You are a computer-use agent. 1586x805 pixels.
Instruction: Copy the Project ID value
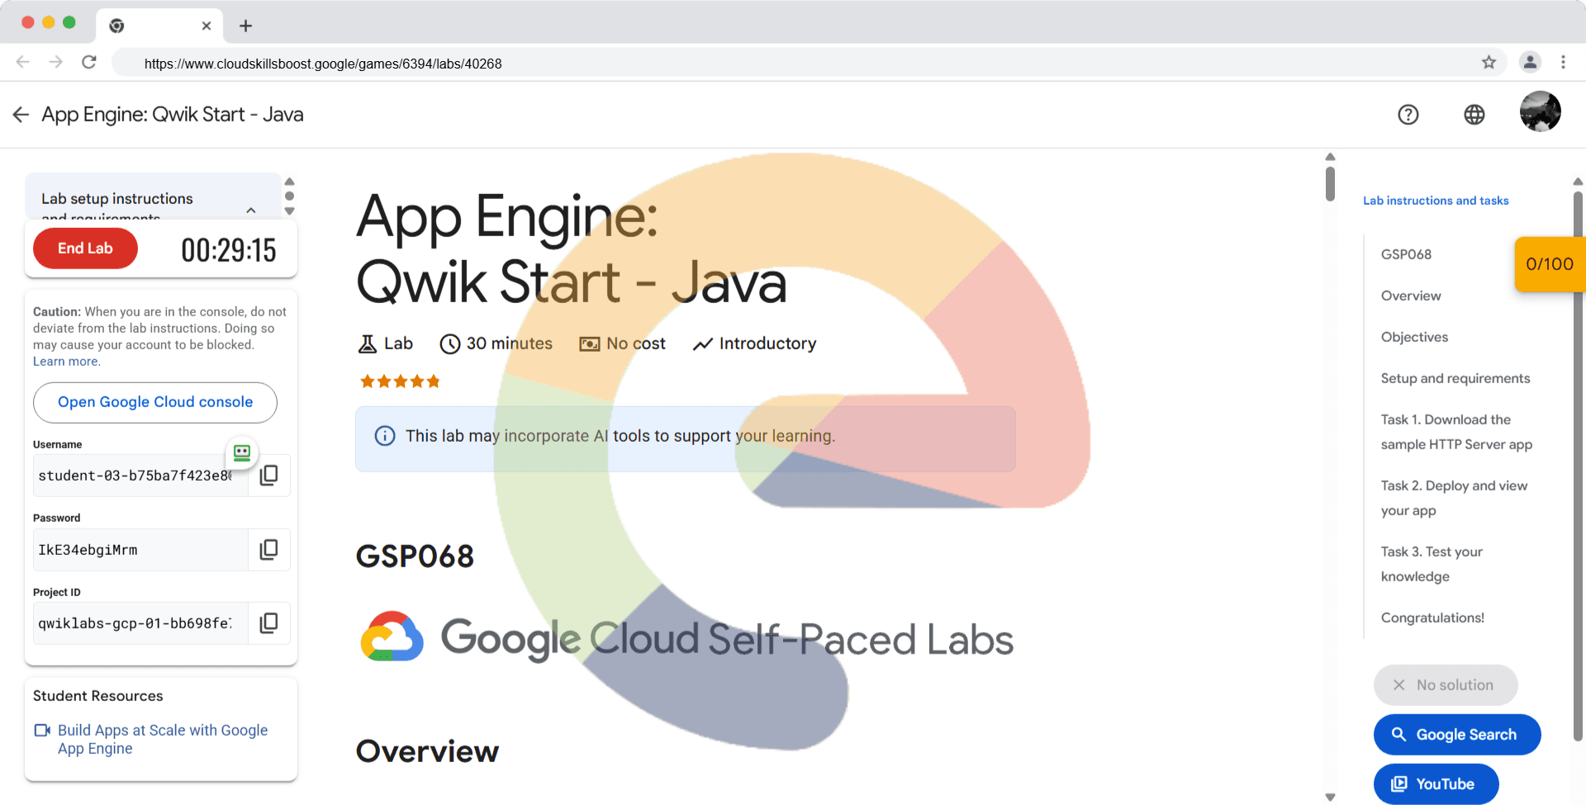tap(269, 623)
